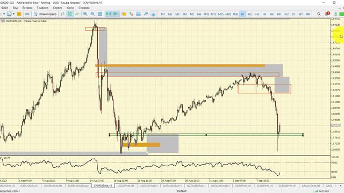The width and height of the screenshot is (344, 193).
Task: Select D1 daily timeframe
Action: pyautogui.click(x=293, y=14)
